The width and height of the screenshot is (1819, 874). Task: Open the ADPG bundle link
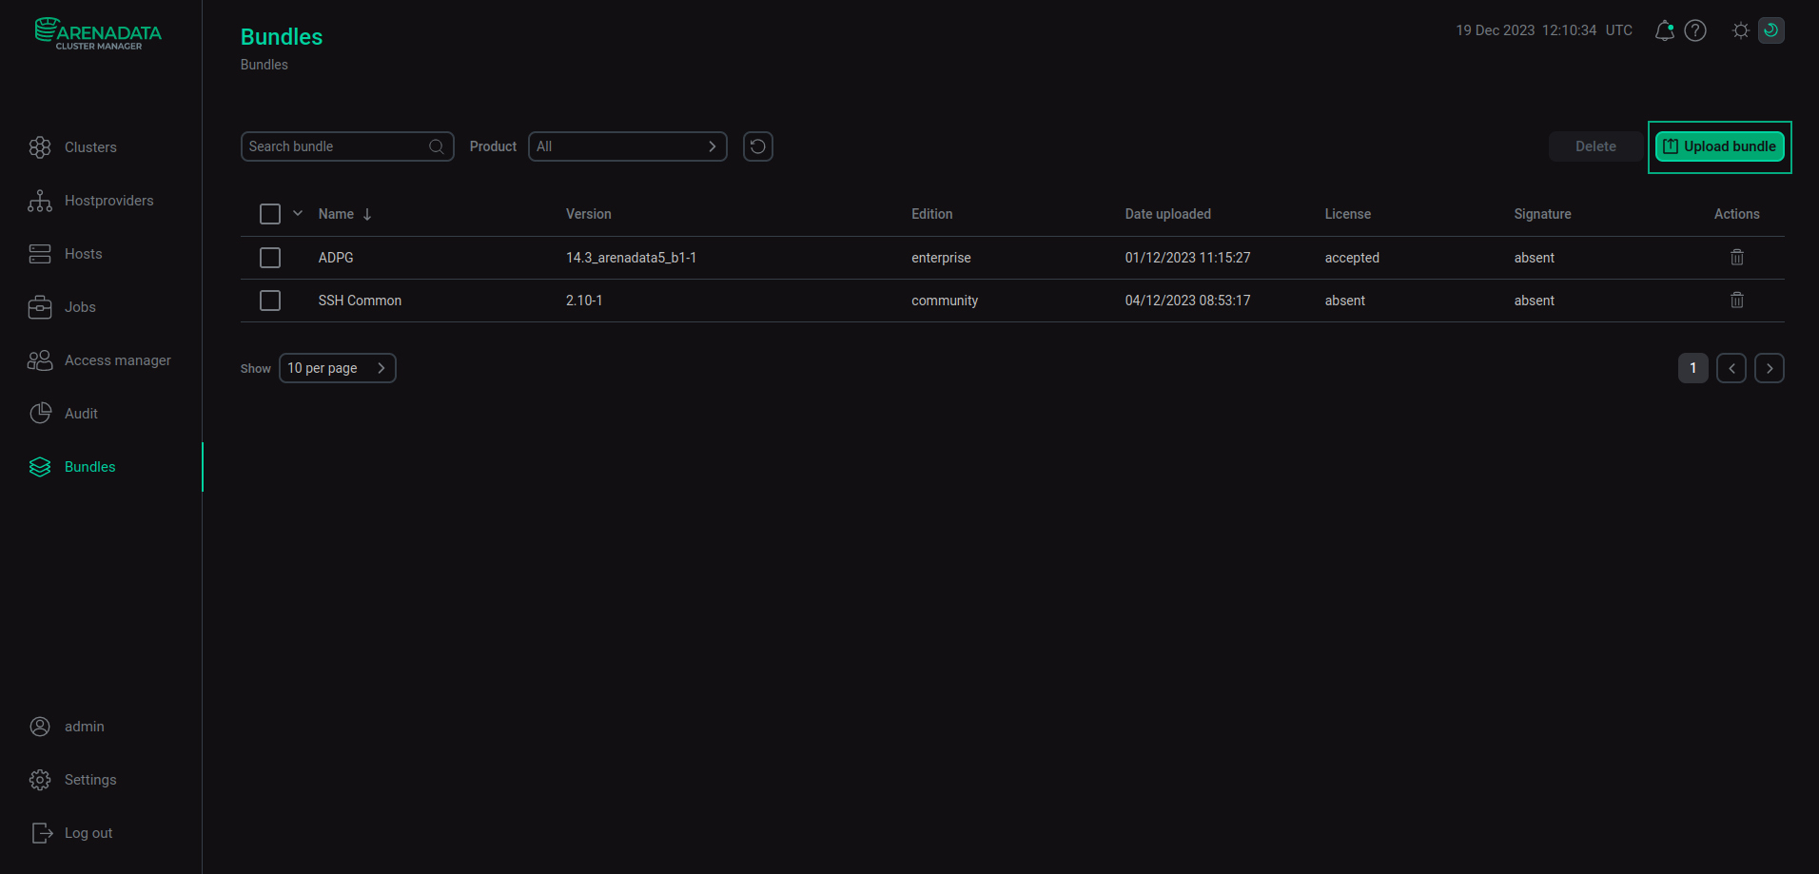(x=336, y=258)
